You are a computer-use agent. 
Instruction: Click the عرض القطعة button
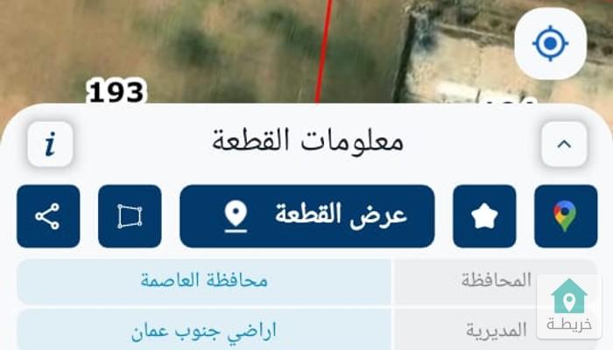tap(306, 216)
